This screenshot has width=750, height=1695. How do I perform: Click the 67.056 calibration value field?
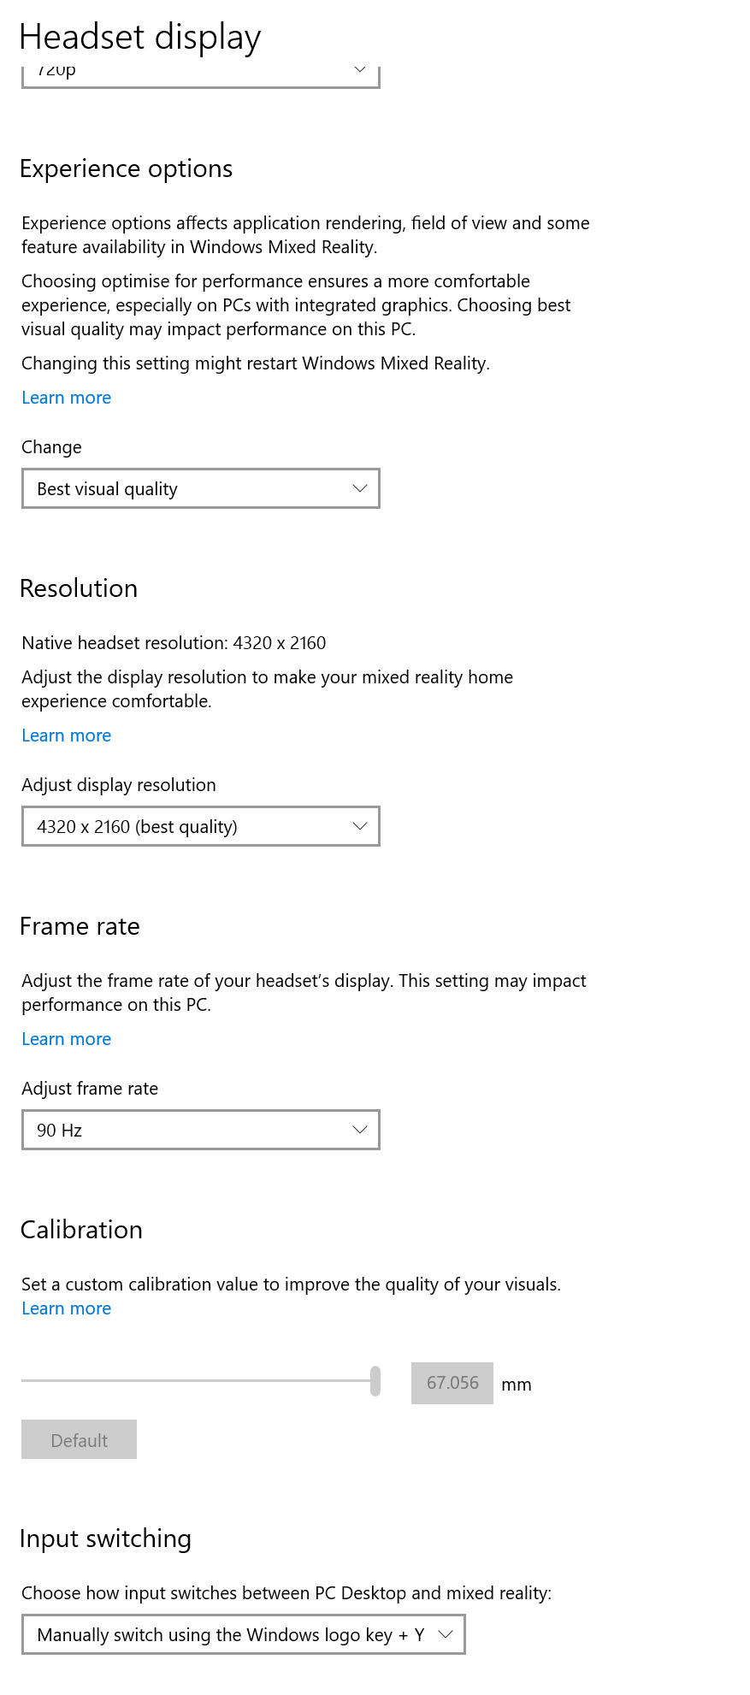452,1383
